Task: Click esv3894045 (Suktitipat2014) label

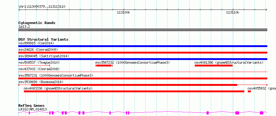Action: (44, 56)
